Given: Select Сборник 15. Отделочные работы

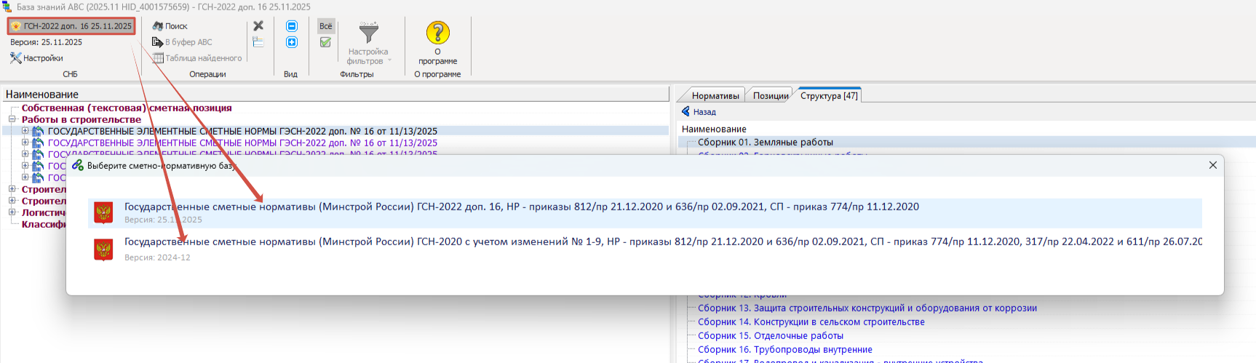Looking at the screenshot, I should pos(771,336).
